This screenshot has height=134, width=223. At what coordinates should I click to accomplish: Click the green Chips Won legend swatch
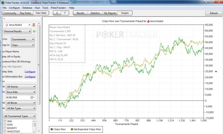click(52, 130)
